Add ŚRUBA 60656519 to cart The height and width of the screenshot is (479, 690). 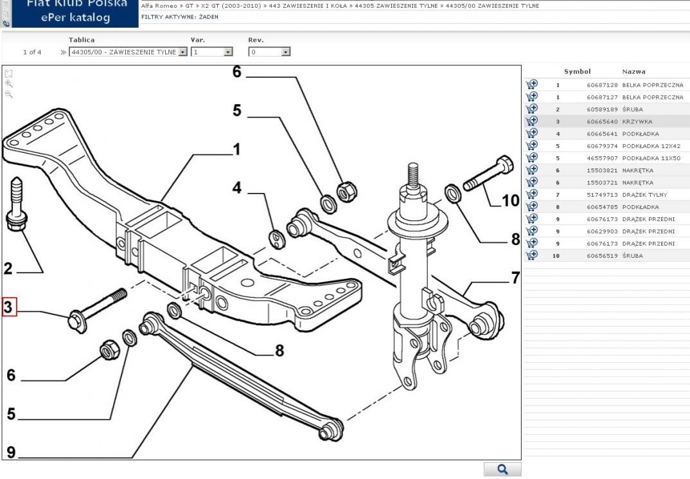531,256
